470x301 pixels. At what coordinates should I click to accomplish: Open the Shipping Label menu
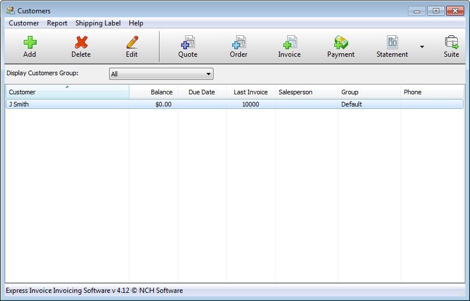[97, 23]
